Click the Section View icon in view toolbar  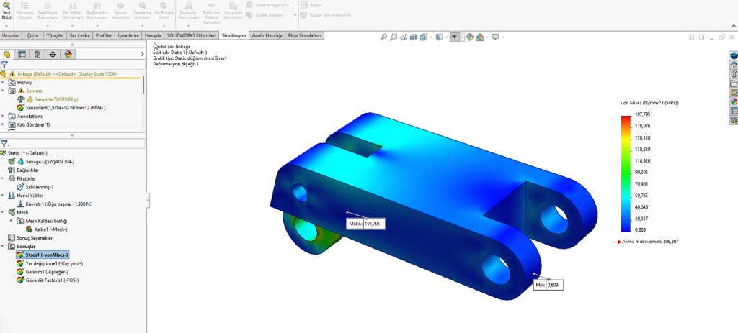416,37
